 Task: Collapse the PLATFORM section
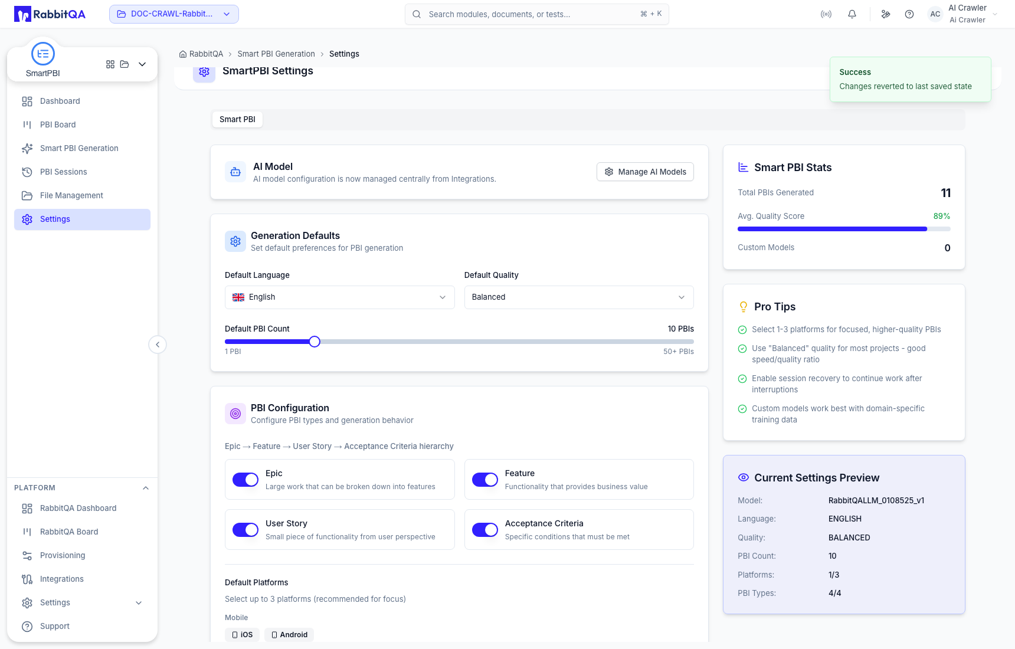click(x=146, y=488)
